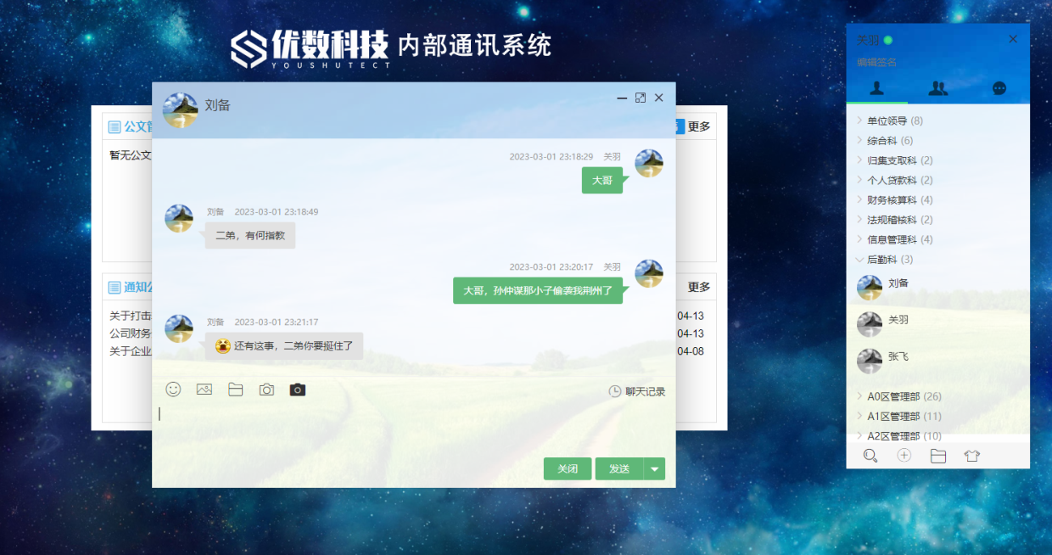
Task: Open the folder icon at contacts panel bottom
Action: coord(938,456)
